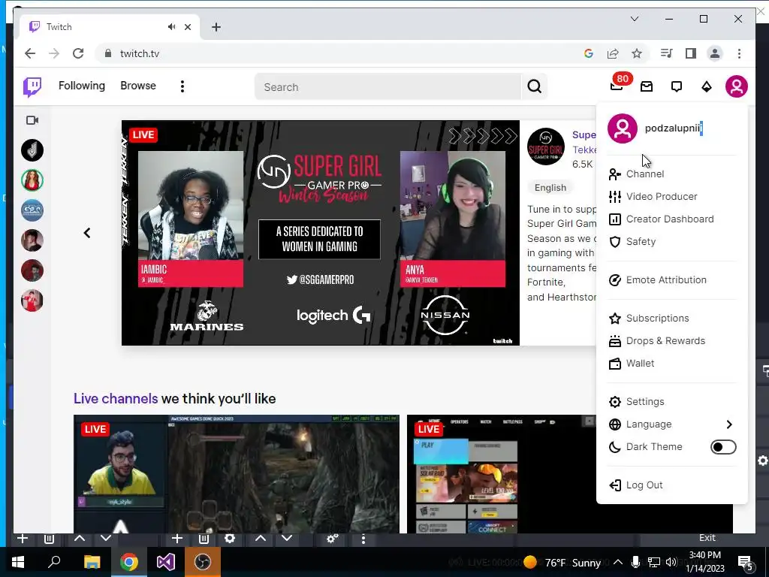Click the Twitch logo home icon

pyautogui.click(x=32, y=87)
